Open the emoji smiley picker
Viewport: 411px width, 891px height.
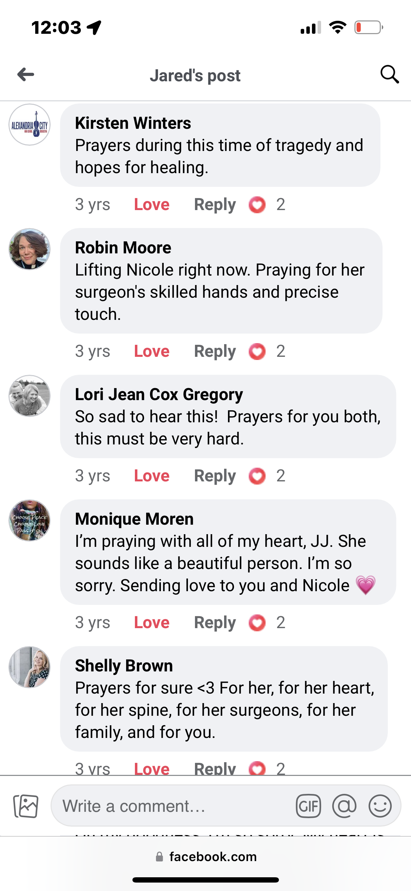380,806
